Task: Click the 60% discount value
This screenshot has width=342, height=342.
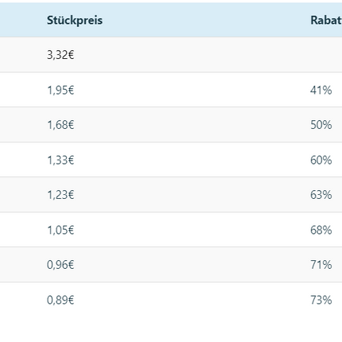Action: coord(321,160)
